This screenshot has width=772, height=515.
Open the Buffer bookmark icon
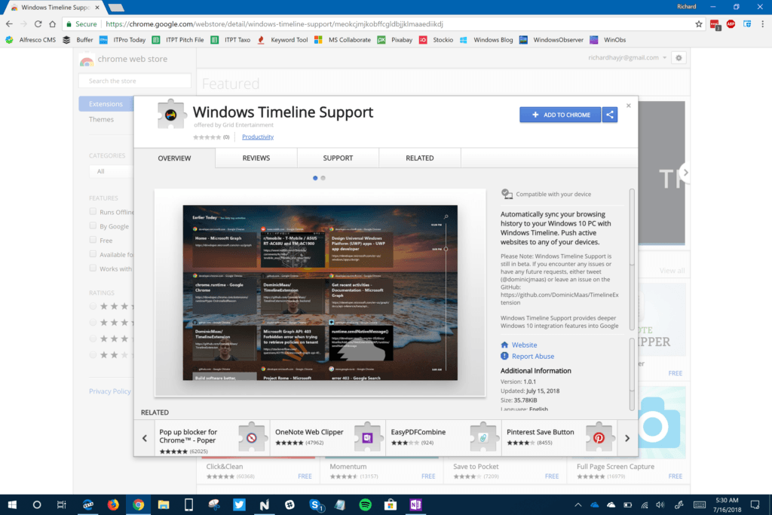(68, 39)
